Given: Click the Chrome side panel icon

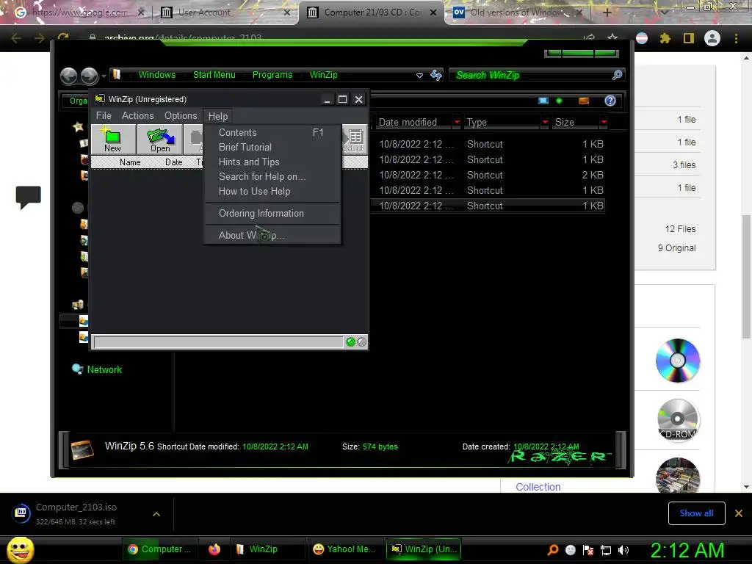Looking at the screenshot, I should pos(689,38).
